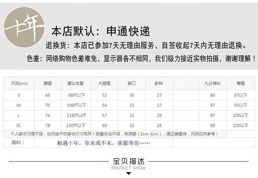Click thigh value 54 in M row
This screenshot has height=178, width=258.
(x=105, y=105)
